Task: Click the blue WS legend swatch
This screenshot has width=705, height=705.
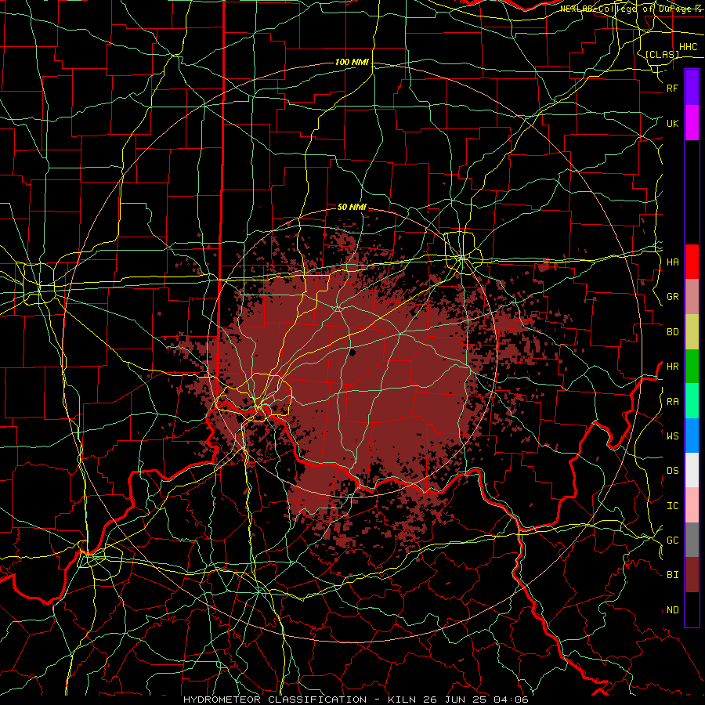Action: click(692, 436)
